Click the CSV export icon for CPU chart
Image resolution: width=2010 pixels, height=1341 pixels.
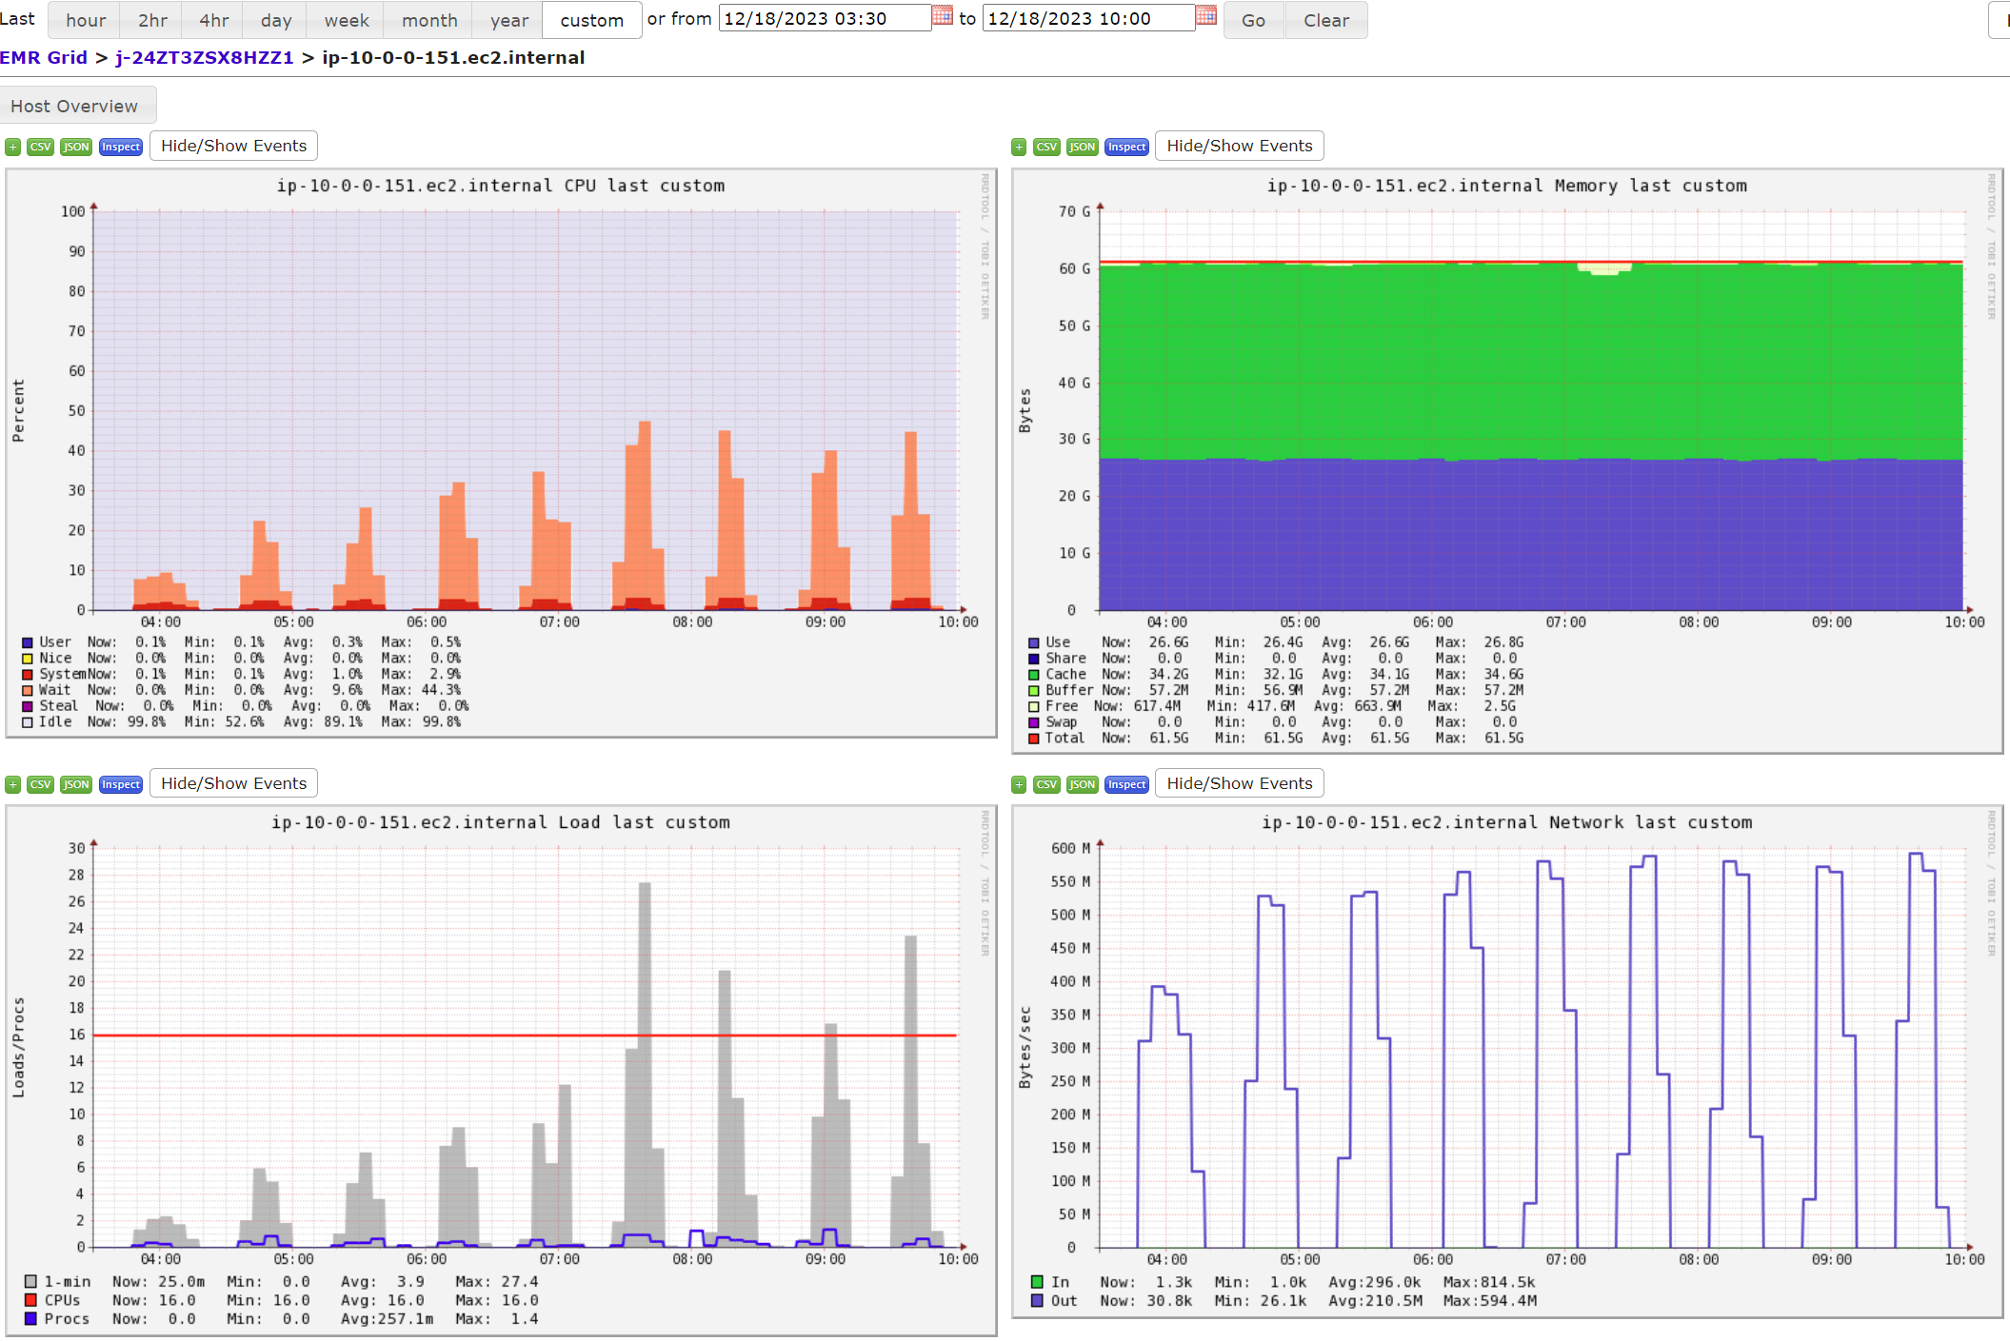pos(39,146)
